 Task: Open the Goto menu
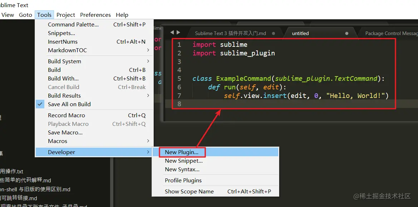26,15
